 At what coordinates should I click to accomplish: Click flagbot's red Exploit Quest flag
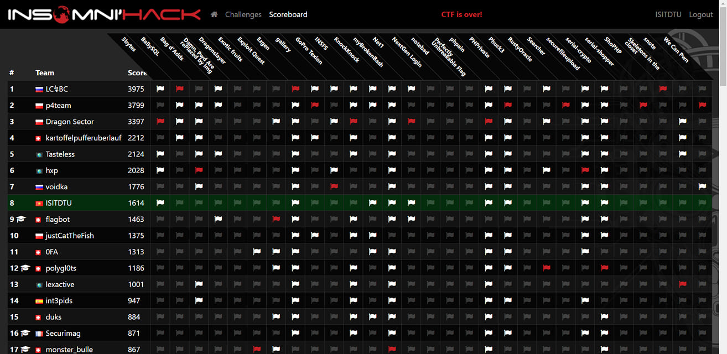[276, 219]
